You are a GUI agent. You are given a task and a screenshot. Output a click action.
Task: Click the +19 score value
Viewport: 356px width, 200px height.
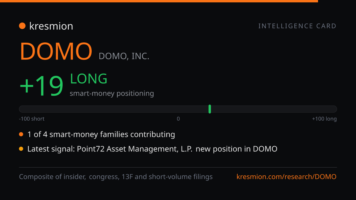[x=42, y=86]
